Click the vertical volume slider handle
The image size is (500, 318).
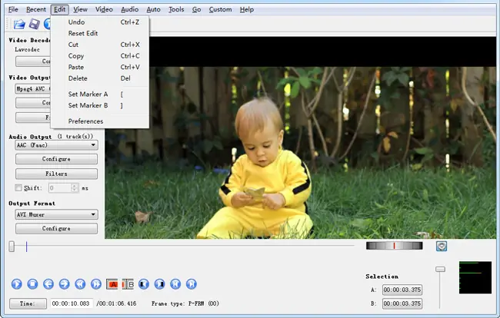(440, 270)
